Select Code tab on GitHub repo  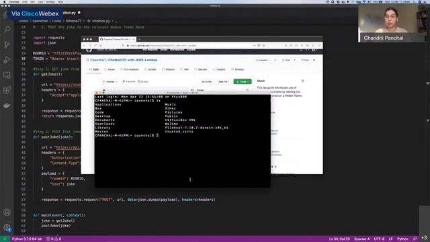(x=94, y=70)
